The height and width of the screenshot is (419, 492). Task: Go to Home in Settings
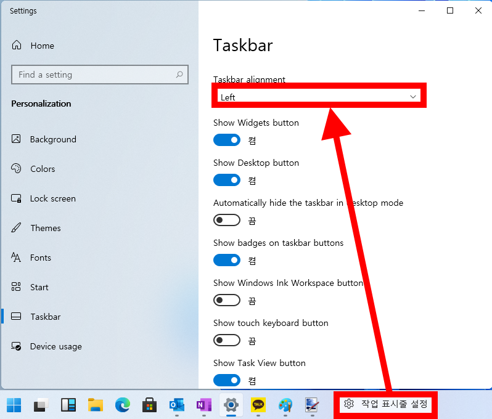tap(43, 46)
